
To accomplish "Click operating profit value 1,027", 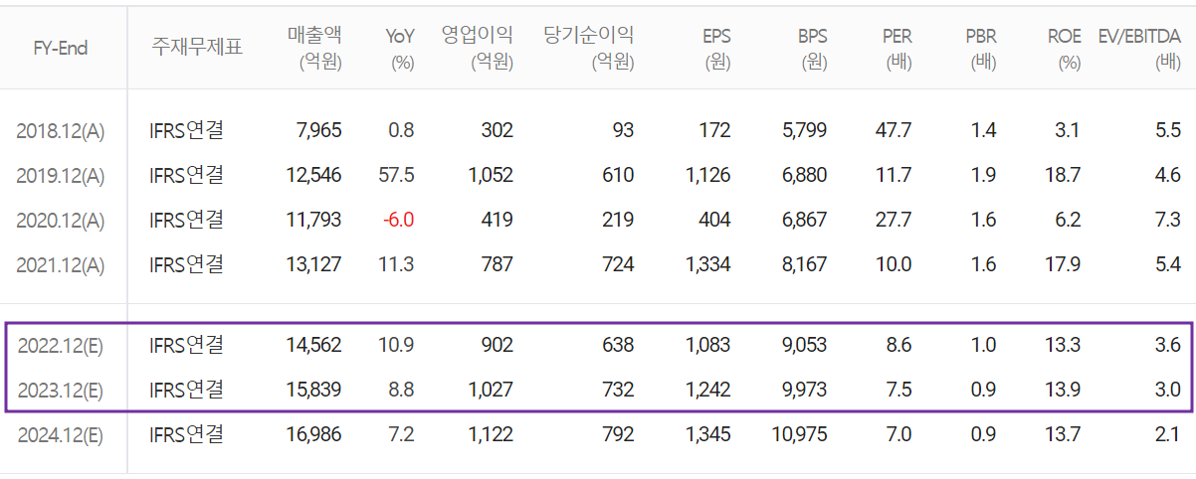I will pos(492,390).
